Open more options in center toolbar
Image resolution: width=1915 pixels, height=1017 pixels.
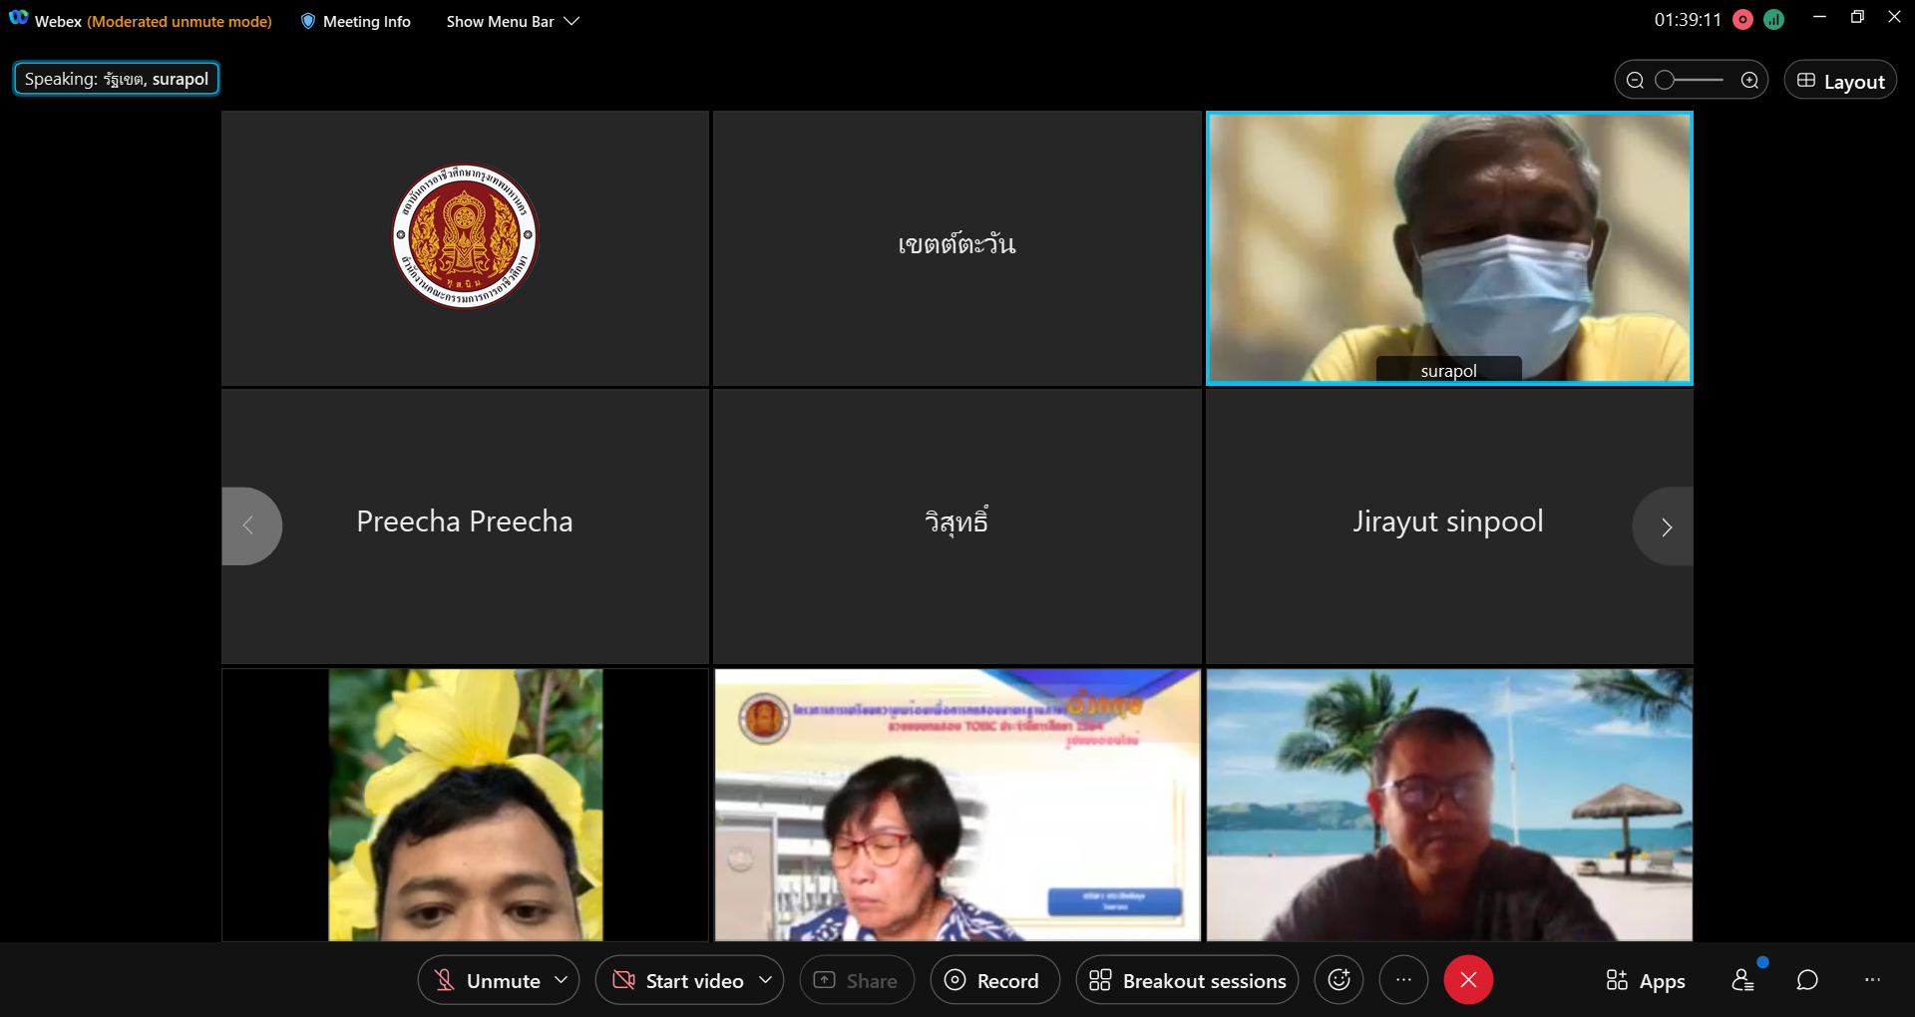pyautogui.click(x=1403, y=980)
